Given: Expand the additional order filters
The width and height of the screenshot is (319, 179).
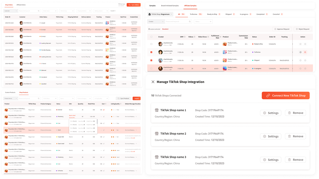Looking at the screenshot, I should [113, 11].
